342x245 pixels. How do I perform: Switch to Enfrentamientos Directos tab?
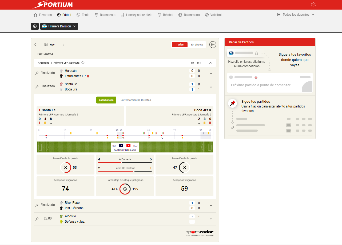[x=136, y=100]
